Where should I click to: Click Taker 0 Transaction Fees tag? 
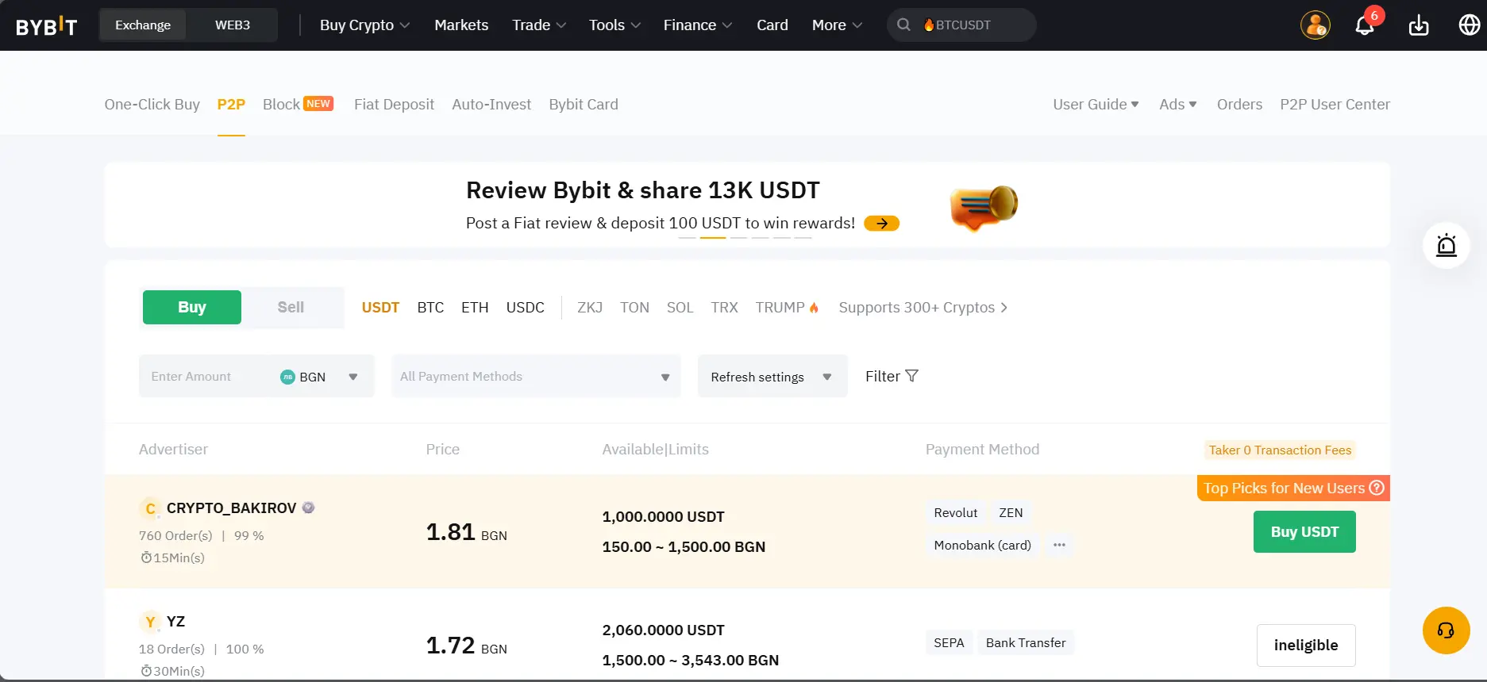point(1280,450)
